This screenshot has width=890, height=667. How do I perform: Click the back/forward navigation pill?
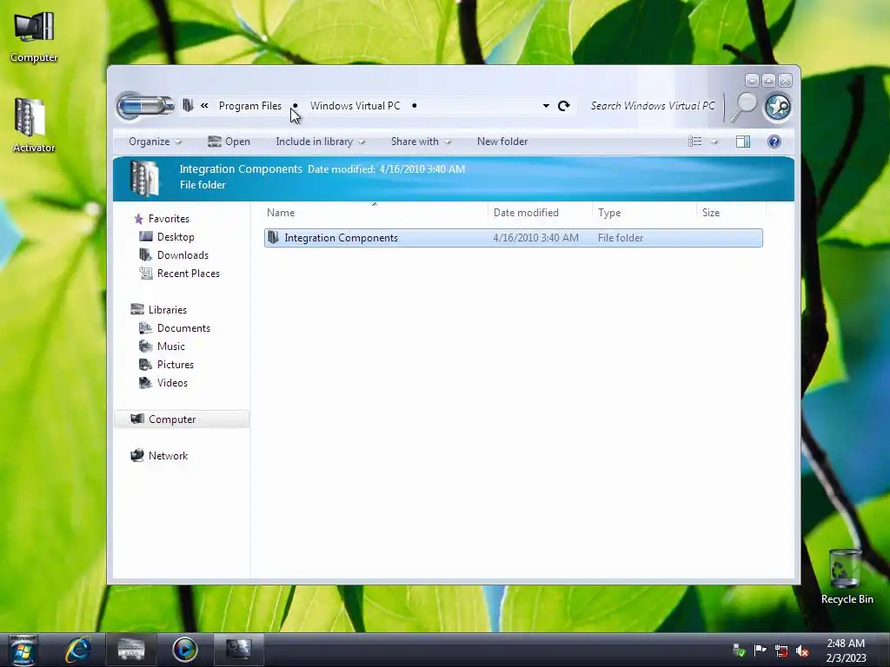(145, 106)
